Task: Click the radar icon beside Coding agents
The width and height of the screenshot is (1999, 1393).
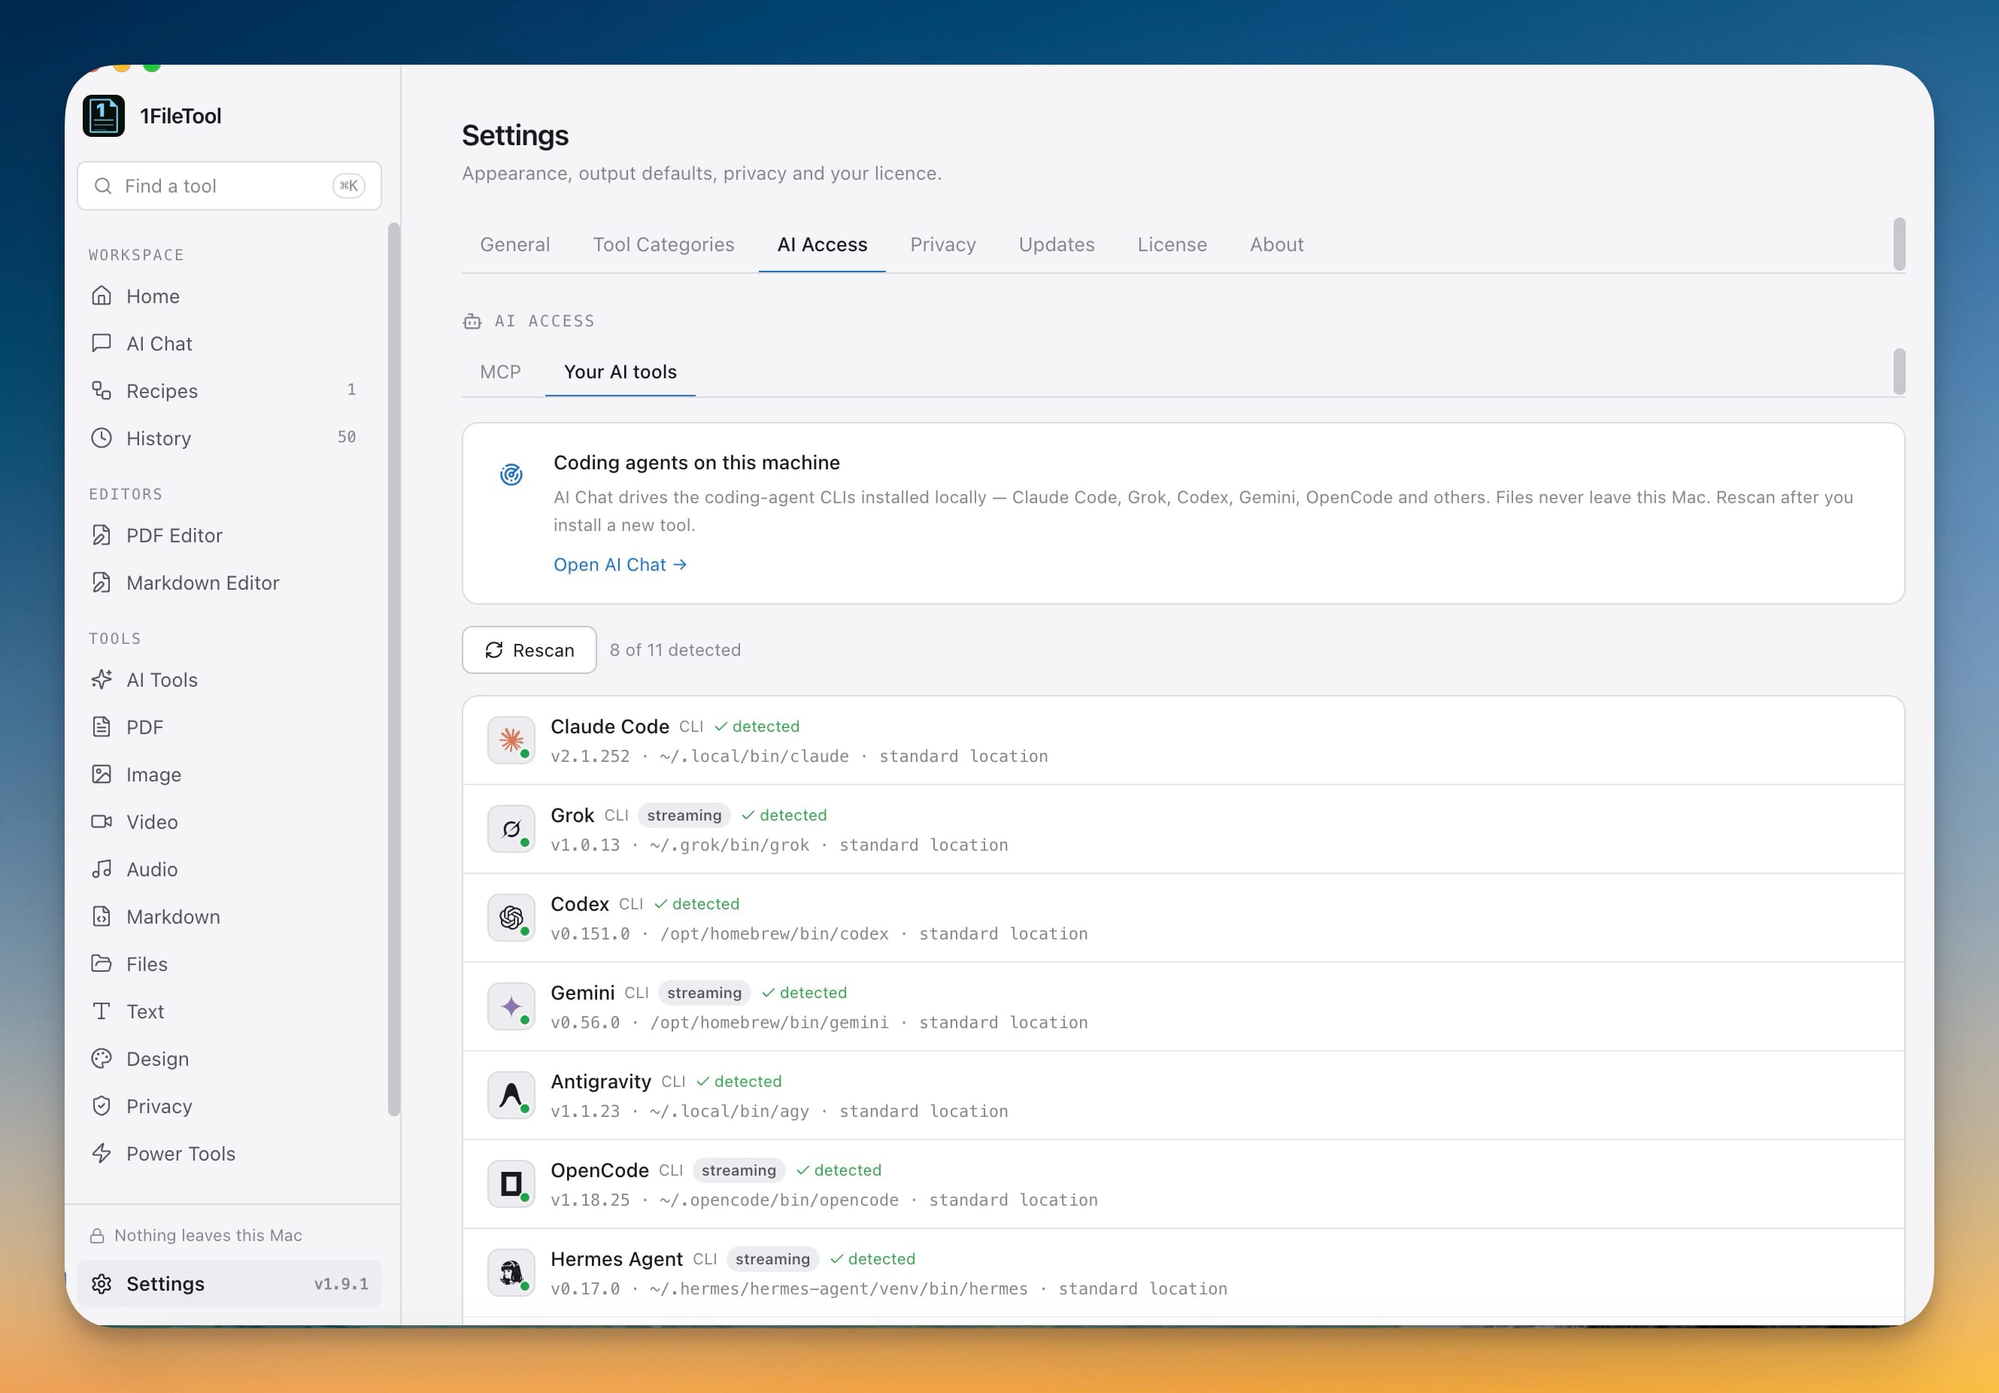Action: click(511, 475)
